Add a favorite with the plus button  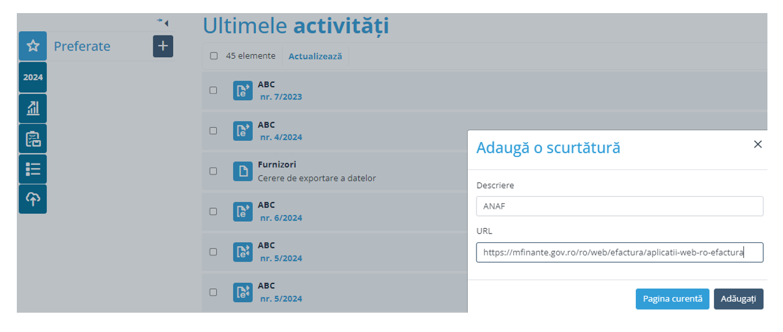pyautogui.click(x=163, y=46)
